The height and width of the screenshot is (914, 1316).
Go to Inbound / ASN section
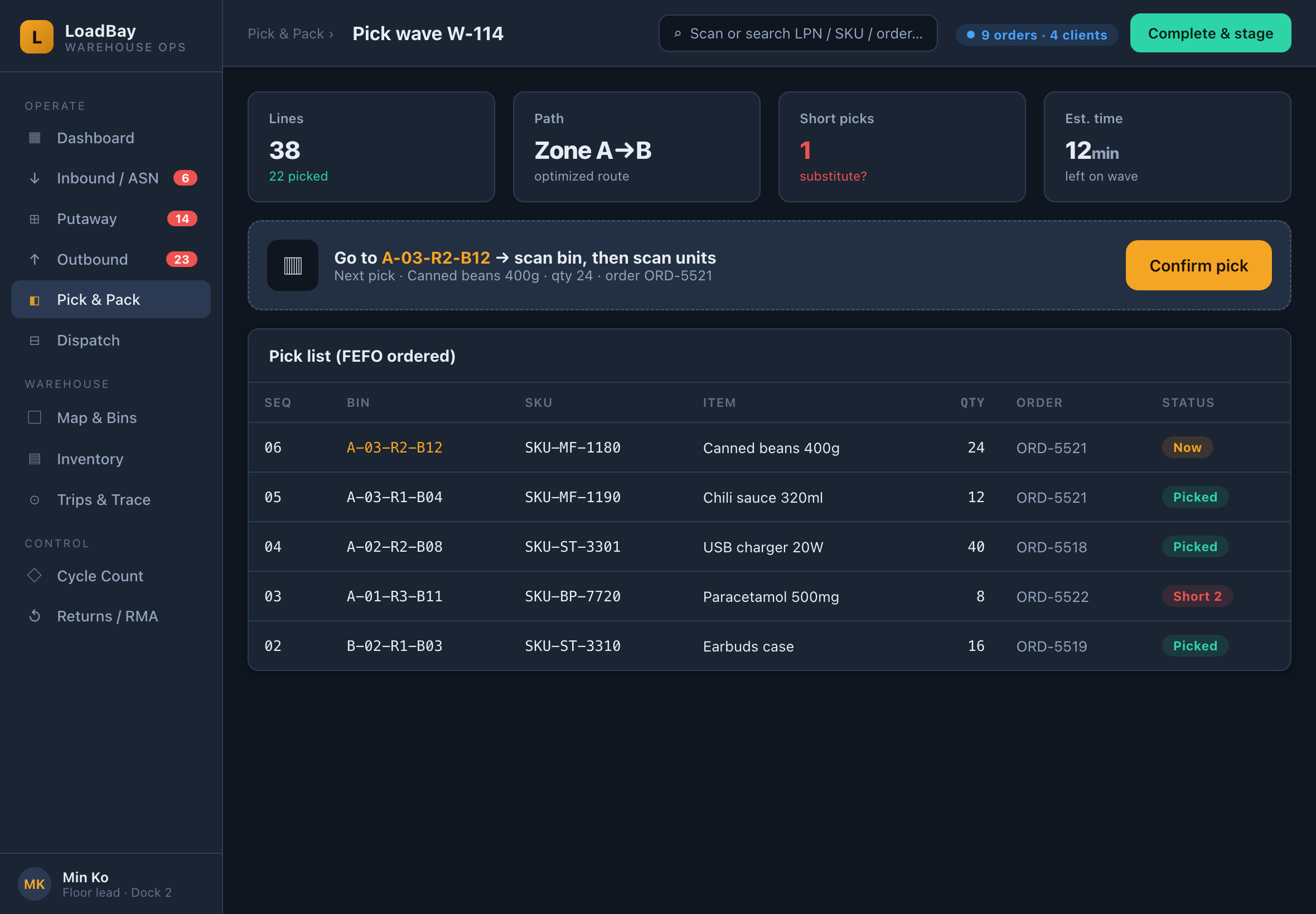pos(111,178)
